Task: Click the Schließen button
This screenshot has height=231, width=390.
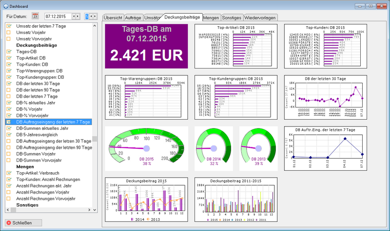Action: (x=19, y=223)
